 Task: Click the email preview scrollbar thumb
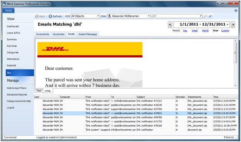(x=235, y=53)
